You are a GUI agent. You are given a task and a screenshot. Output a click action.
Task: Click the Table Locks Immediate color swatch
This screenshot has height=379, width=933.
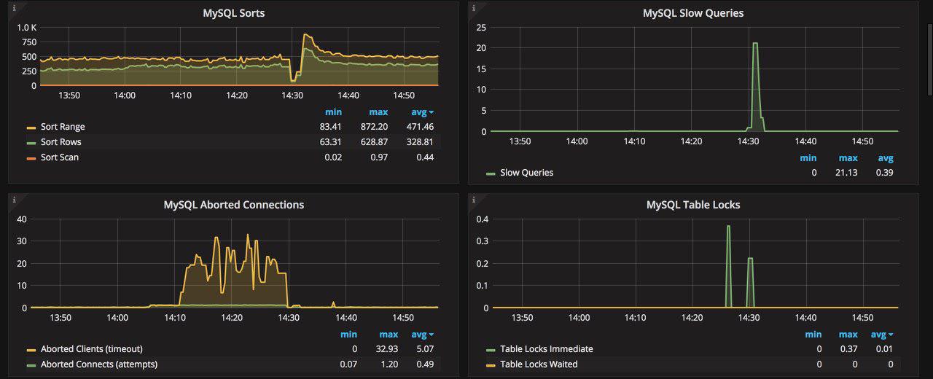pyautogui.click(x=491, y=349)
